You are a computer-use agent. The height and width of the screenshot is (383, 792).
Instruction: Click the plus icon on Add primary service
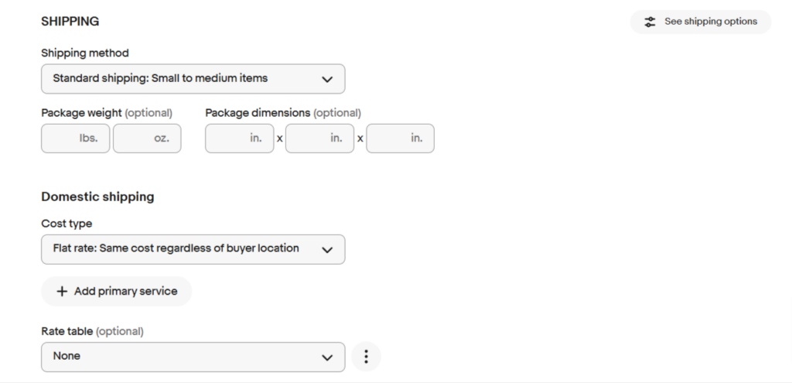(x=62, y=292)
